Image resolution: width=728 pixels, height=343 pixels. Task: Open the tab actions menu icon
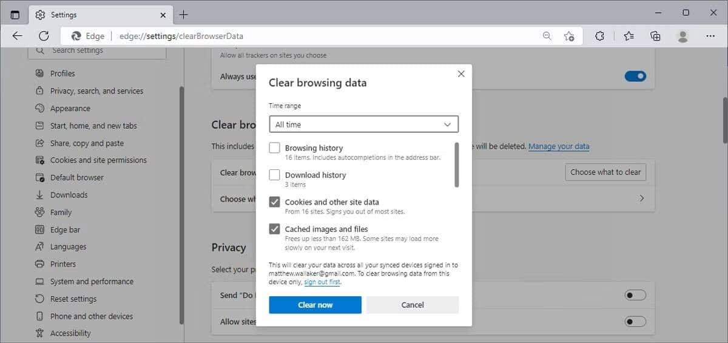(15, 15)
